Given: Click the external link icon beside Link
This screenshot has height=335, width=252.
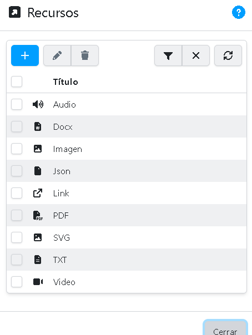Looking at the screenshot, I should click(x=38, y=193).
